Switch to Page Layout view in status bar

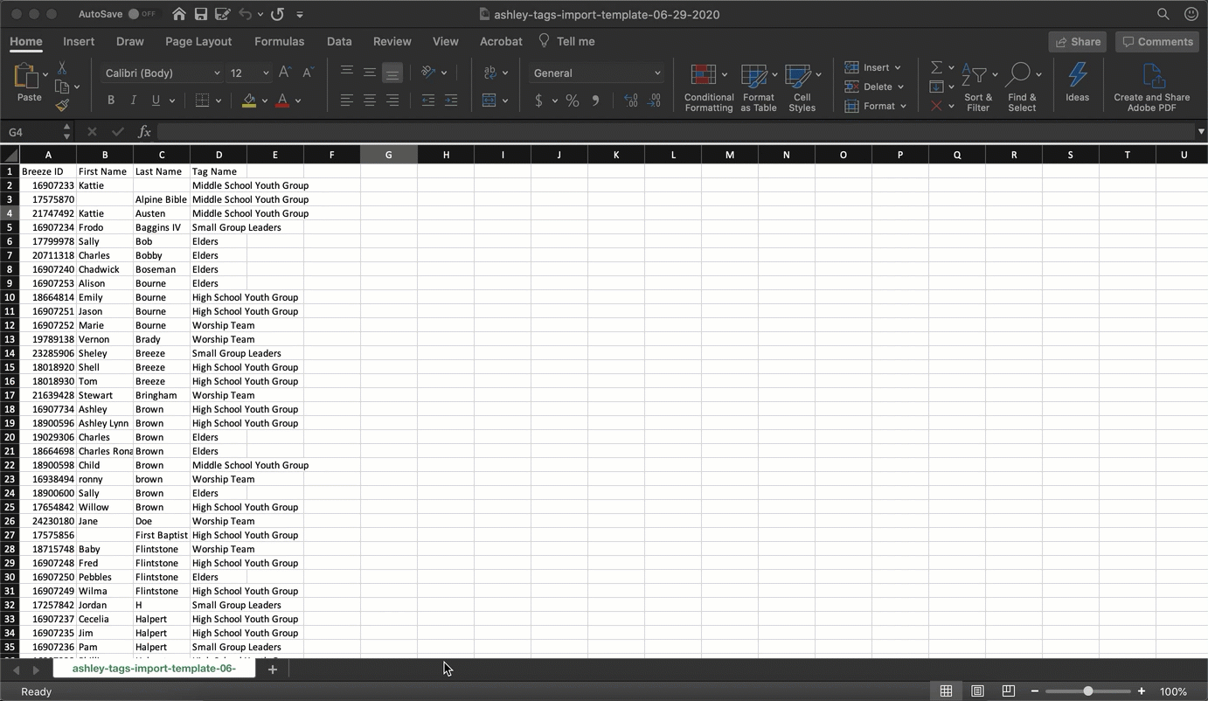coord(977,691)
